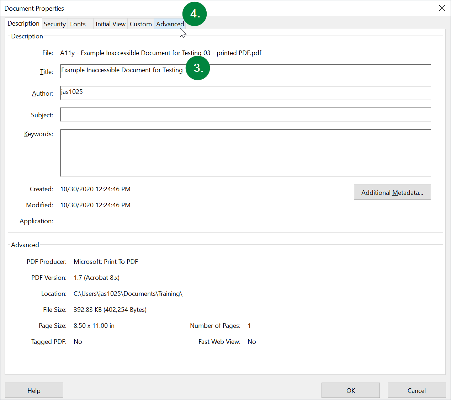
Task: Select the Description tab
Action: 23,23
